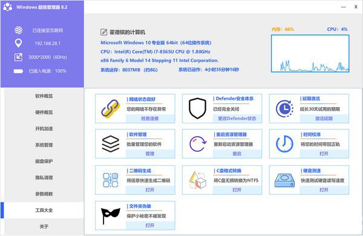Go to the 关于 sidebar tab

tap(44, 226)
